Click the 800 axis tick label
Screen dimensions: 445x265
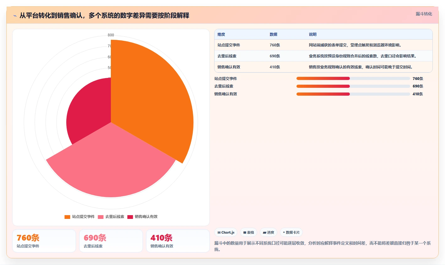[111, 35]
